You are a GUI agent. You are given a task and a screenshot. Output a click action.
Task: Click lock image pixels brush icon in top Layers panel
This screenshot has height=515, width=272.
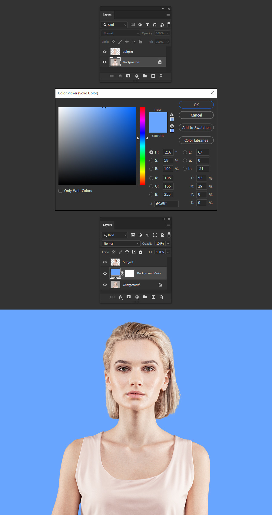point(120,42)
